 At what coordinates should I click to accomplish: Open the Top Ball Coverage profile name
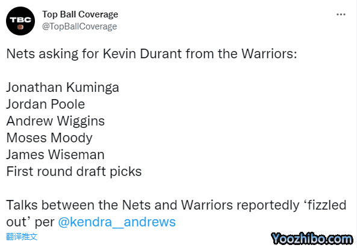point(80,14)
